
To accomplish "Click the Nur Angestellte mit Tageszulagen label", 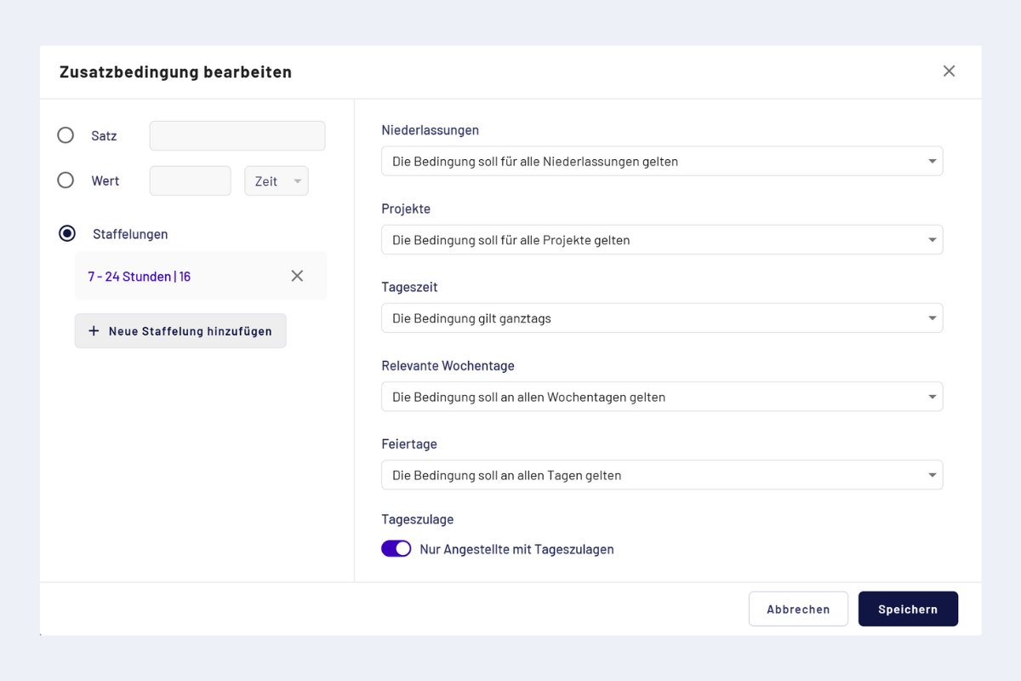I will point(516,550).
